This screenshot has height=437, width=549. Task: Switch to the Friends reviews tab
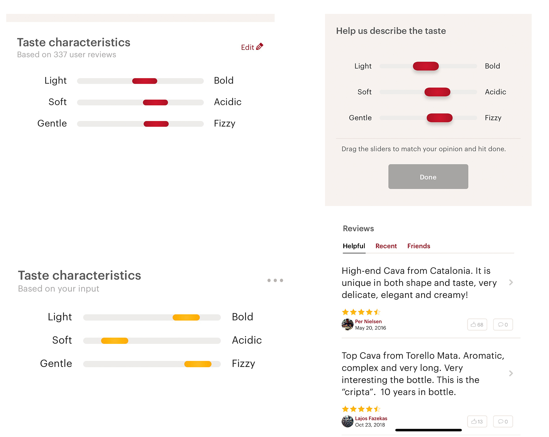(x=418, y=246)
